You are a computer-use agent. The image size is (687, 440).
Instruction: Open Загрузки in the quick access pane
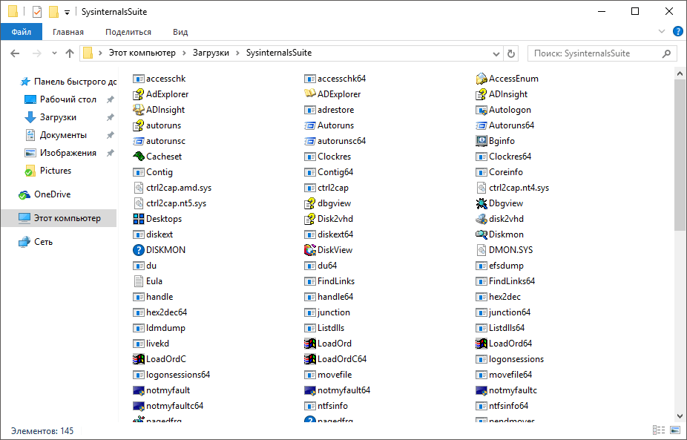[x=58, y=117]
